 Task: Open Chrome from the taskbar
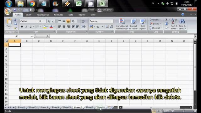tap(32, 3)
